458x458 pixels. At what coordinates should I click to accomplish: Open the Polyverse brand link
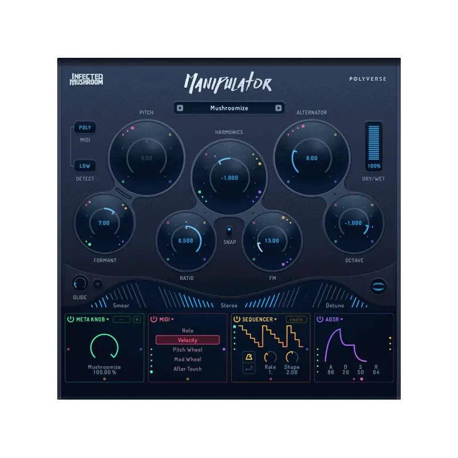point(368,79)
